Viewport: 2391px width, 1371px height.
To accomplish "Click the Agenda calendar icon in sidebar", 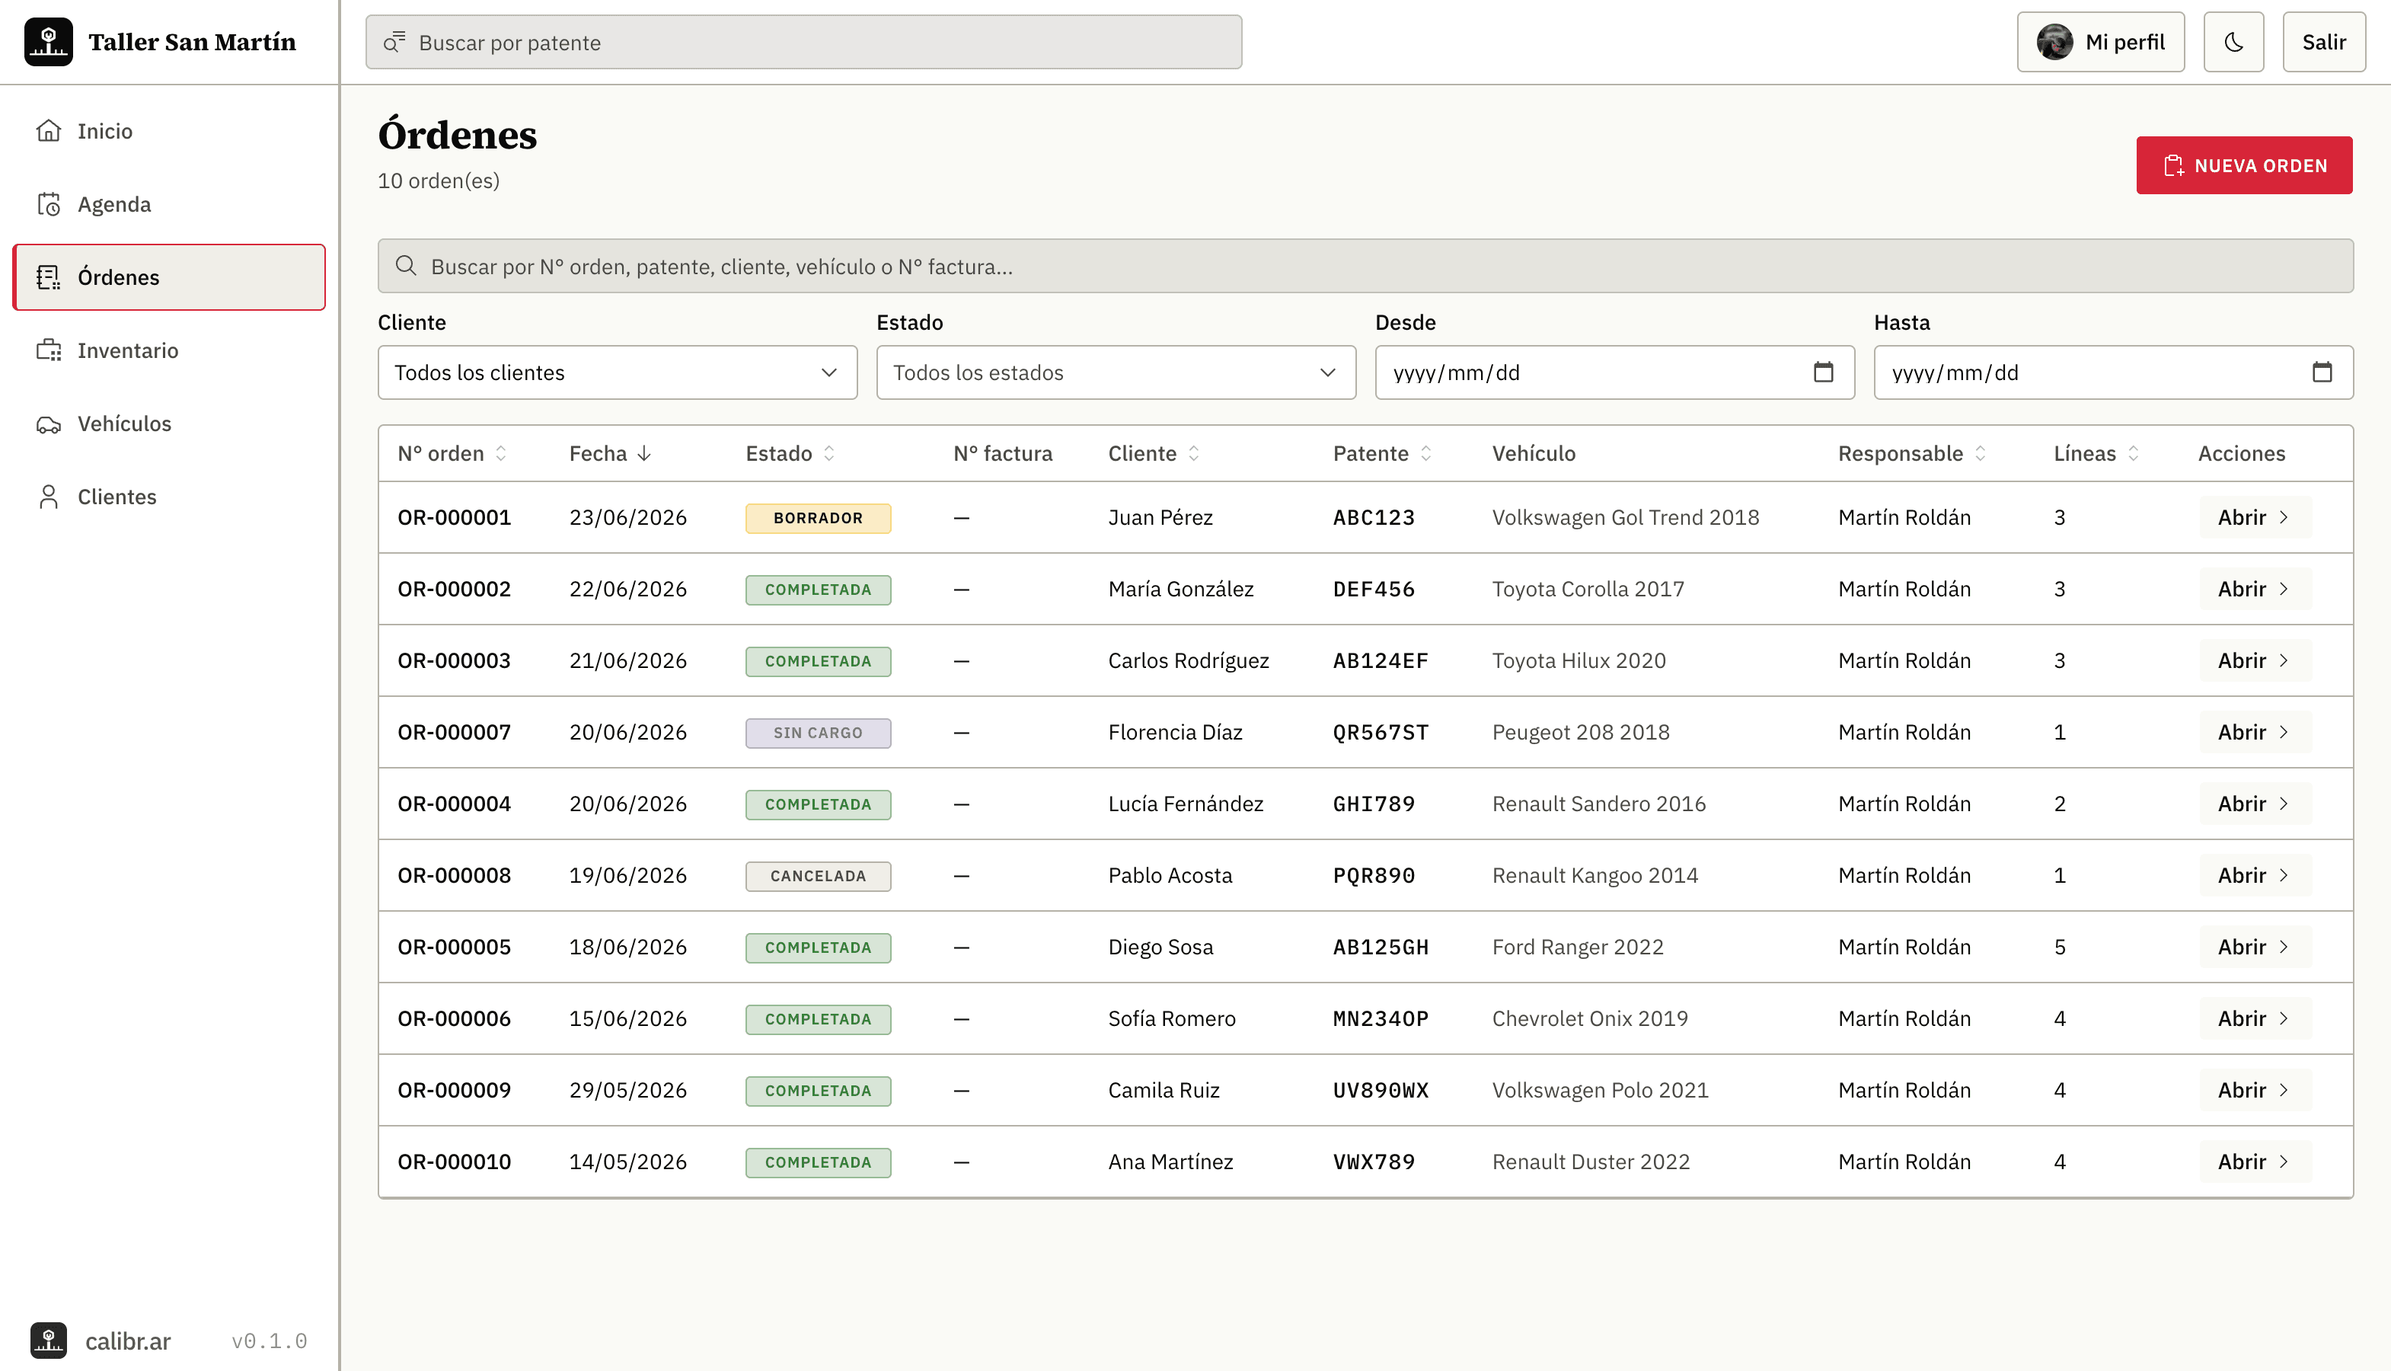I will [x=48, y=204].
